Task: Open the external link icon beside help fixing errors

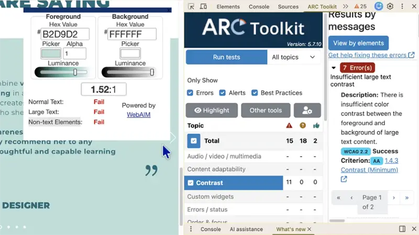Action: coord(412,55)
